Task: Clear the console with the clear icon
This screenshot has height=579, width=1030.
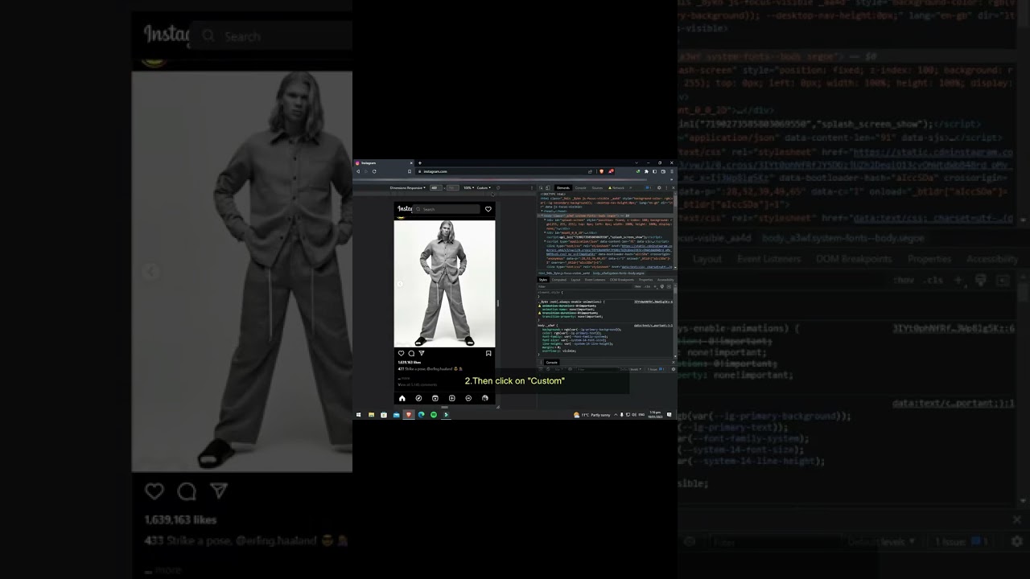Action: (x=548, y=369)
